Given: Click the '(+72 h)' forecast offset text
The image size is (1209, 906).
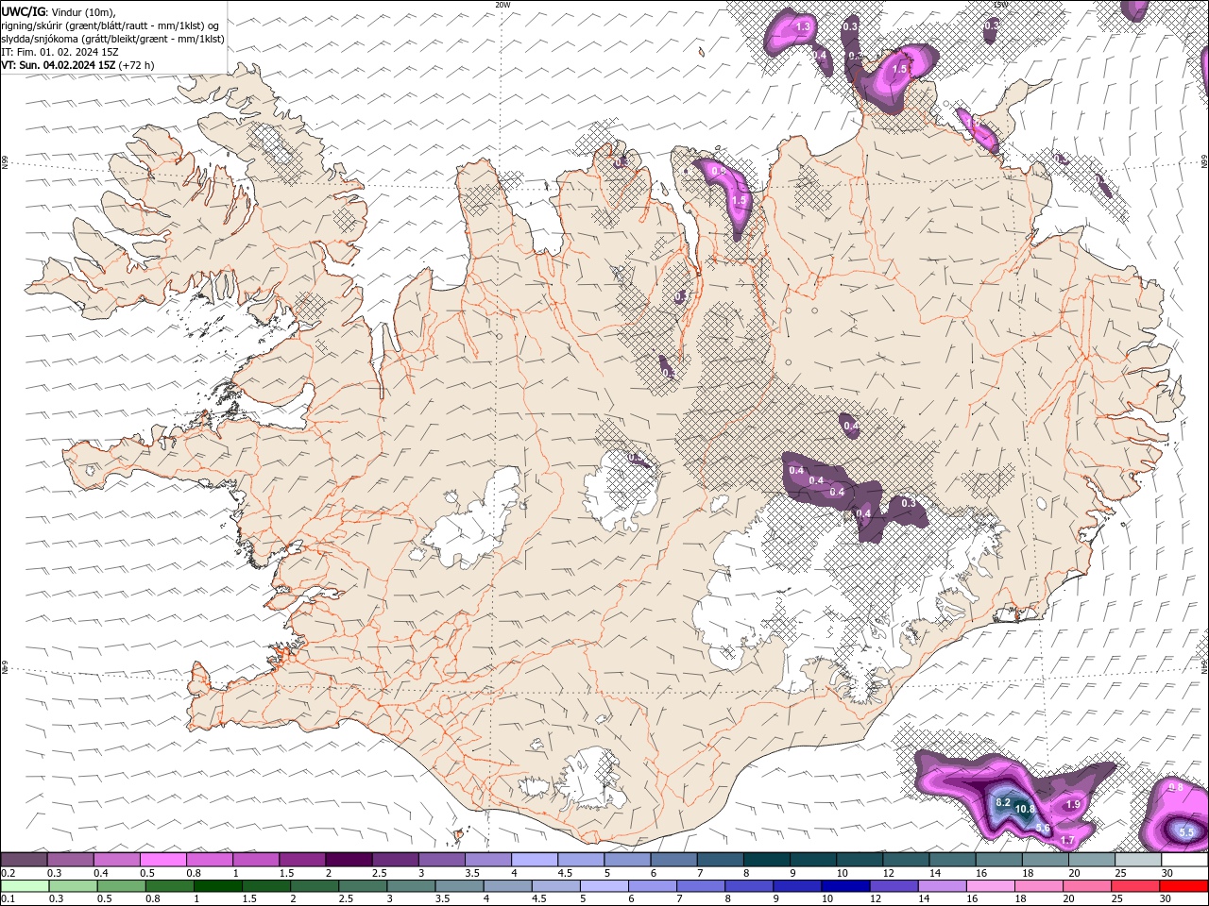Looking at the screenshot, I should (136, 65).
